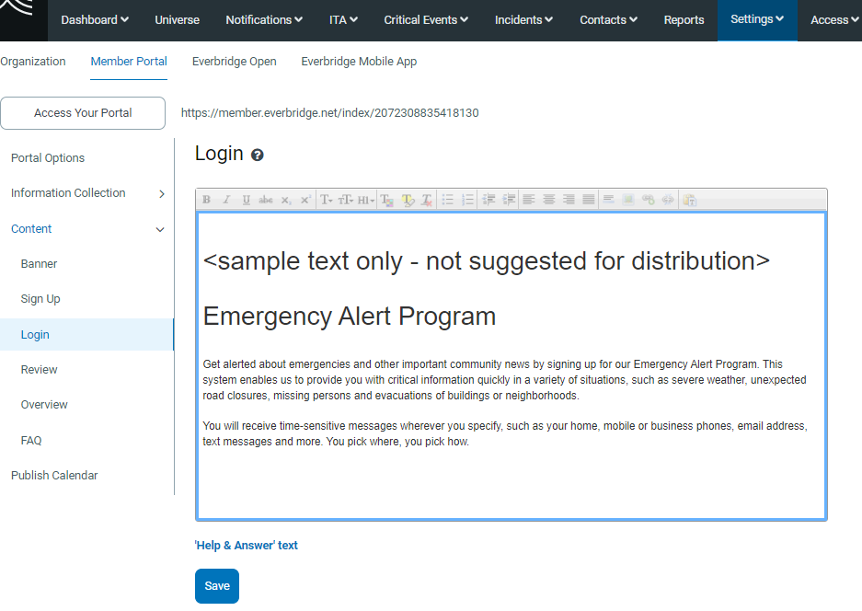
Task: Open the heading format dropdown
Action: (x=365, y=200)
